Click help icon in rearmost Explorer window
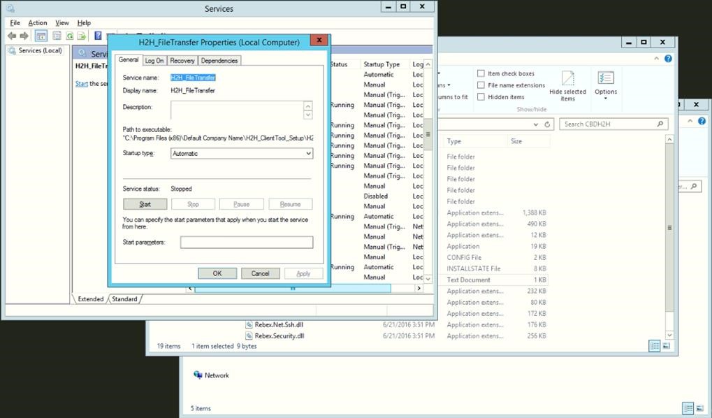Screen dimensions: 712x418 click(702, 121)
